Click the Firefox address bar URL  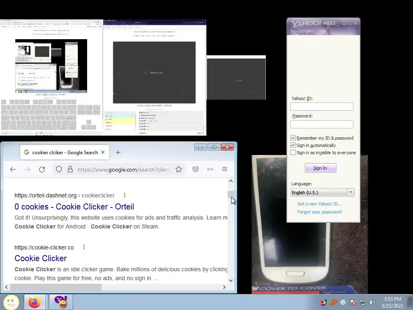123,170
